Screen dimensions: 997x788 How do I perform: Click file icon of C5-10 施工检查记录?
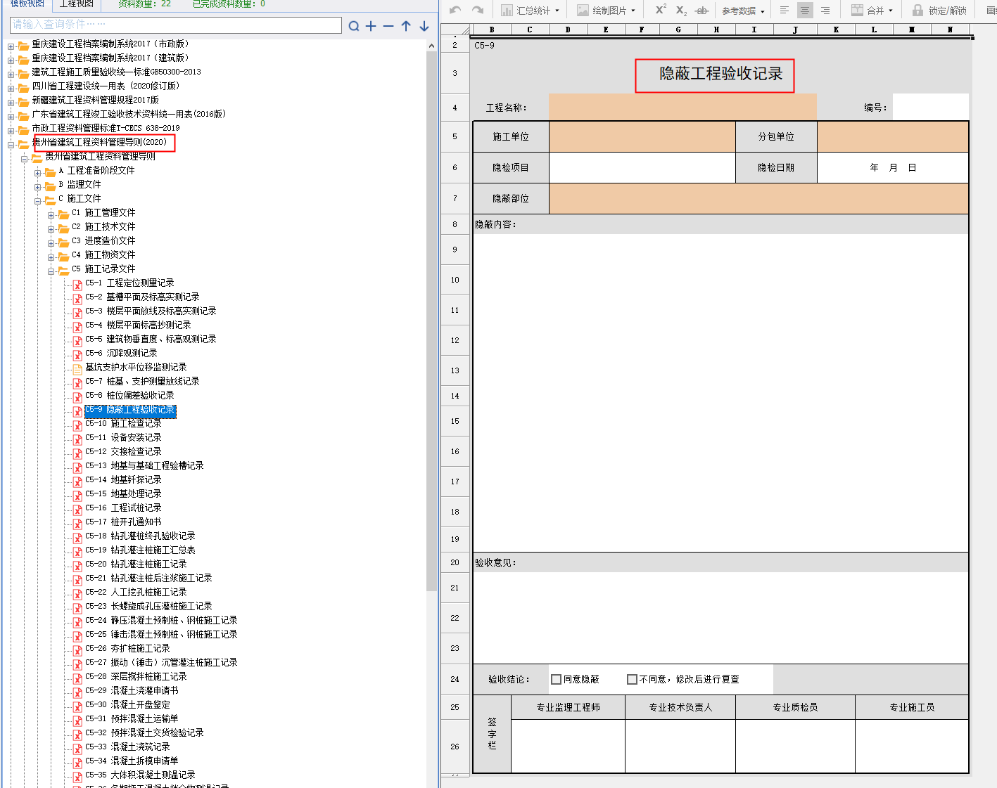[x=77, y=425]
